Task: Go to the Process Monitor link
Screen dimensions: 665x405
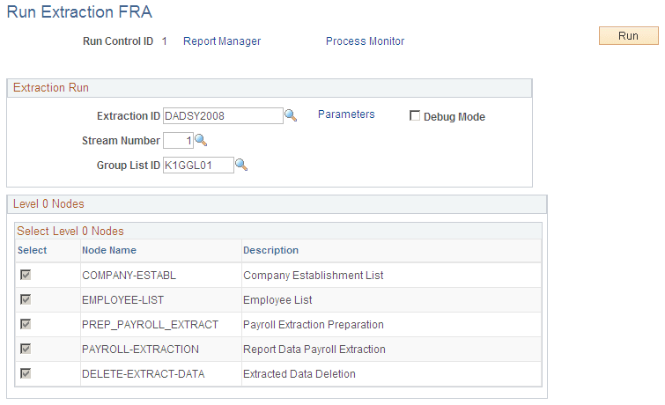Action: tap(365, 41)
